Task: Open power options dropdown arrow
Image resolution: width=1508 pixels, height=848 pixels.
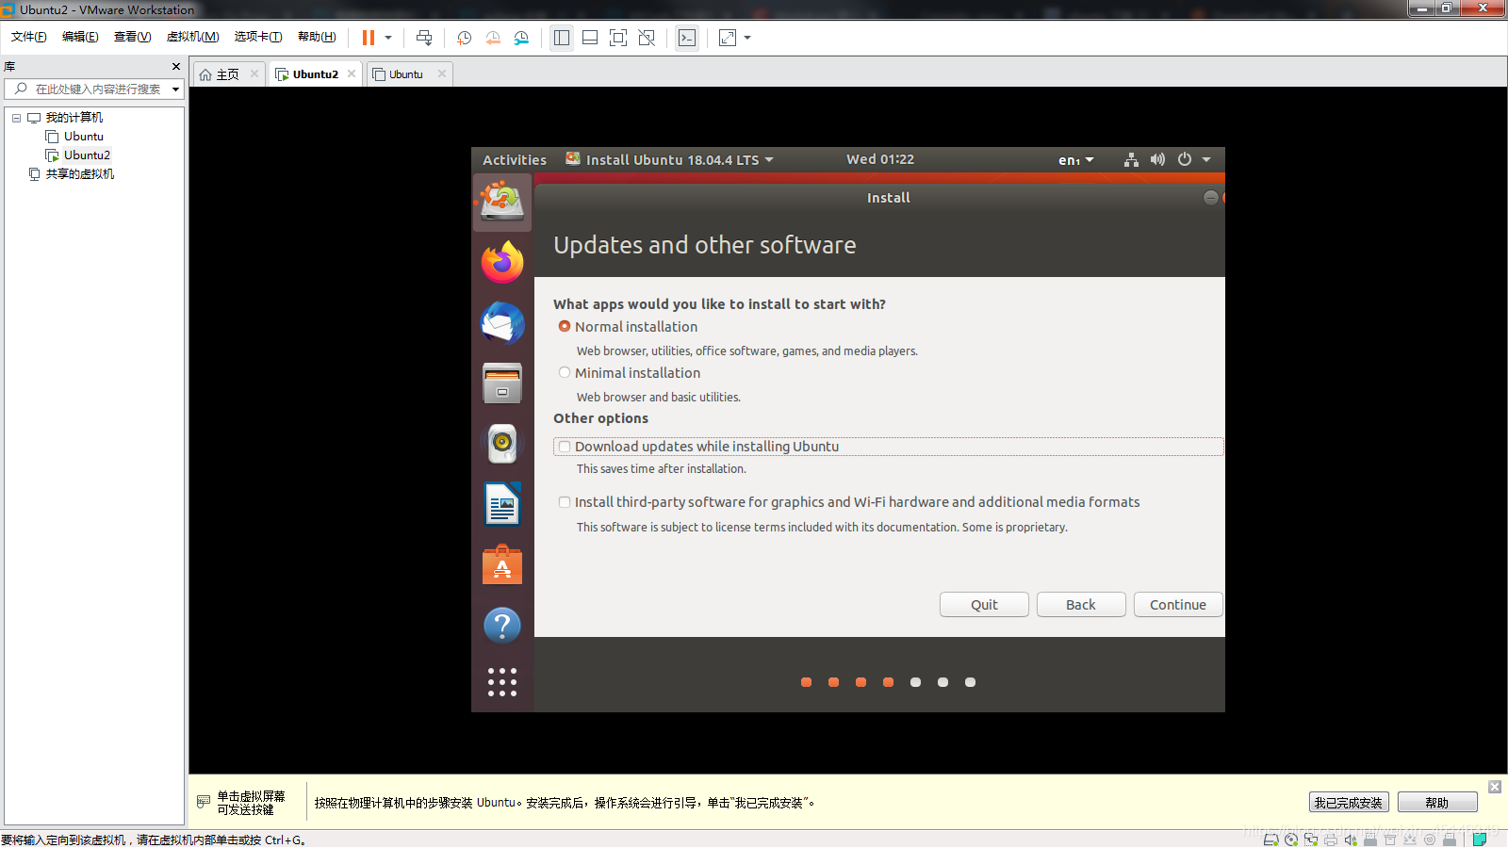Action: pos(388,38)
